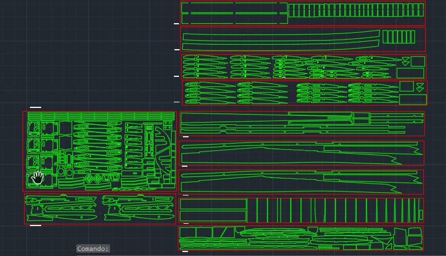
Task: Click the bottom-most sheet of mixed parts
Action: coord(301,238)
